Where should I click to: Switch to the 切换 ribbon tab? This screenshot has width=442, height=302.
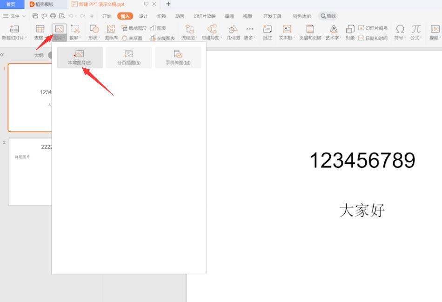[161, 16]
